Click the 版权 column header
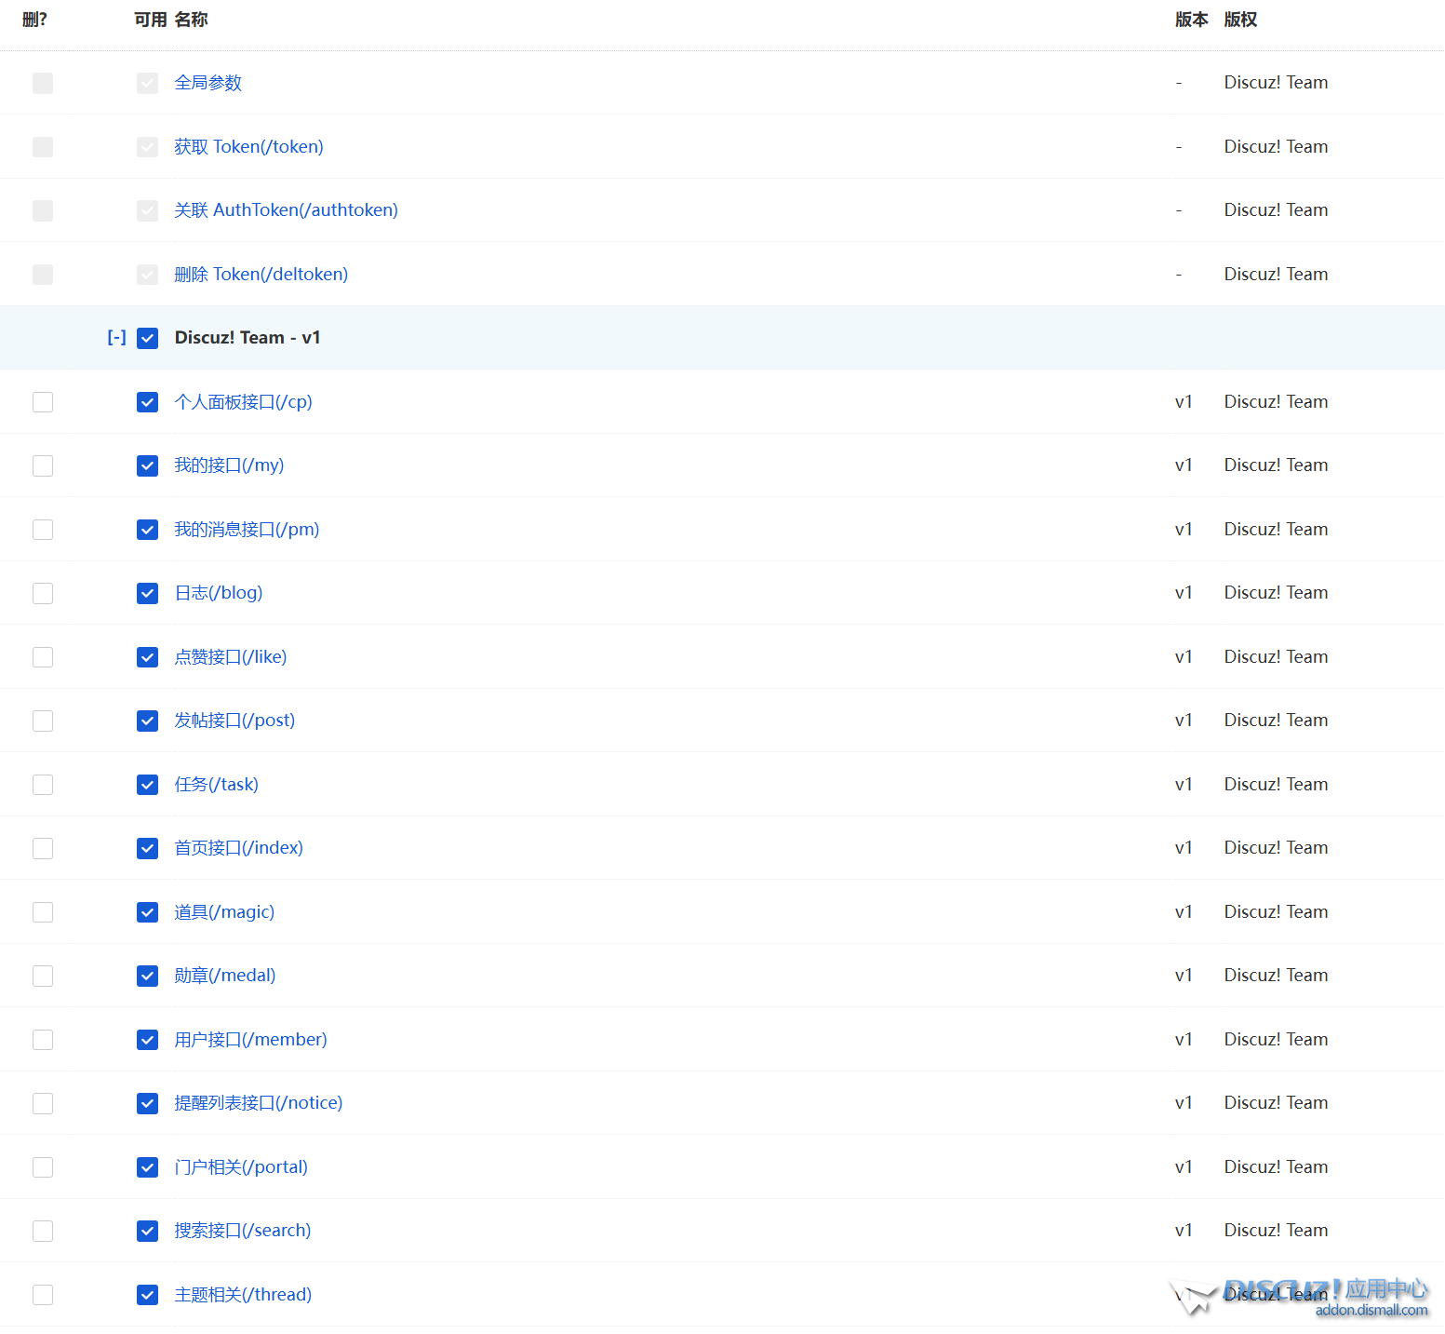The image size is (1445, 1334). click(x=1241, y=20)
